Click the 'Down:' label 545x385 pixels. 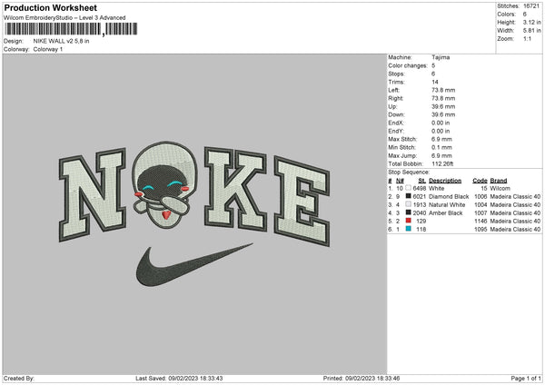[x=397, y=114]
